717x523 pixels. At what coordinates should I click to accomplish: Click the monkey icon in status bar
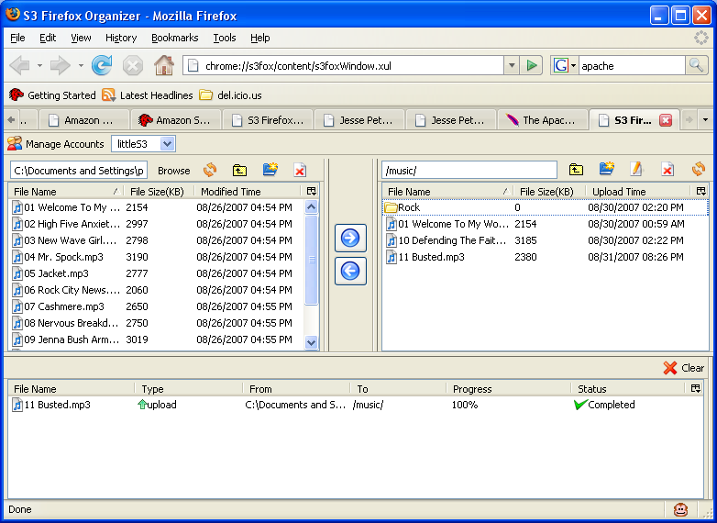[x=680, y=509]
